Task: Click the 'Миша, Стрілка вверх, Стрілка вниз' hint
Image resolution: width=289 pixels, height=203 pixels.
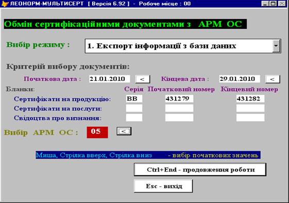Action: [94, 155]
